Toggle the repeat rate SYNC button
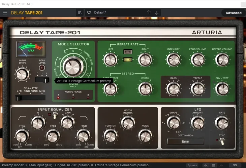 pos(128,52)
